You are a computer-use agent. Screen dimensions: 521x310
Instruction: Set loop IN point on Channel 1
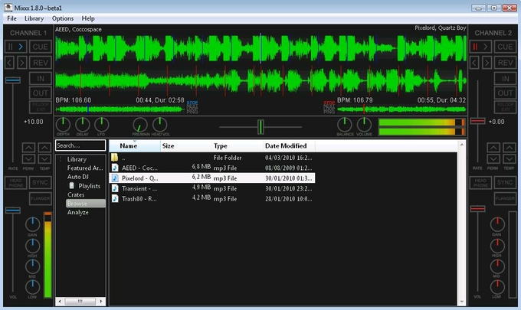coord(41,79)
